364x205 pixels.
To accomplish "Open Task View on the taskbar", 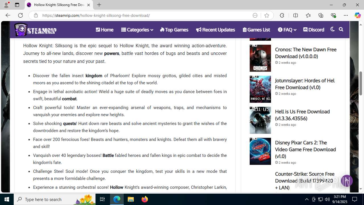I will [102, 199].
